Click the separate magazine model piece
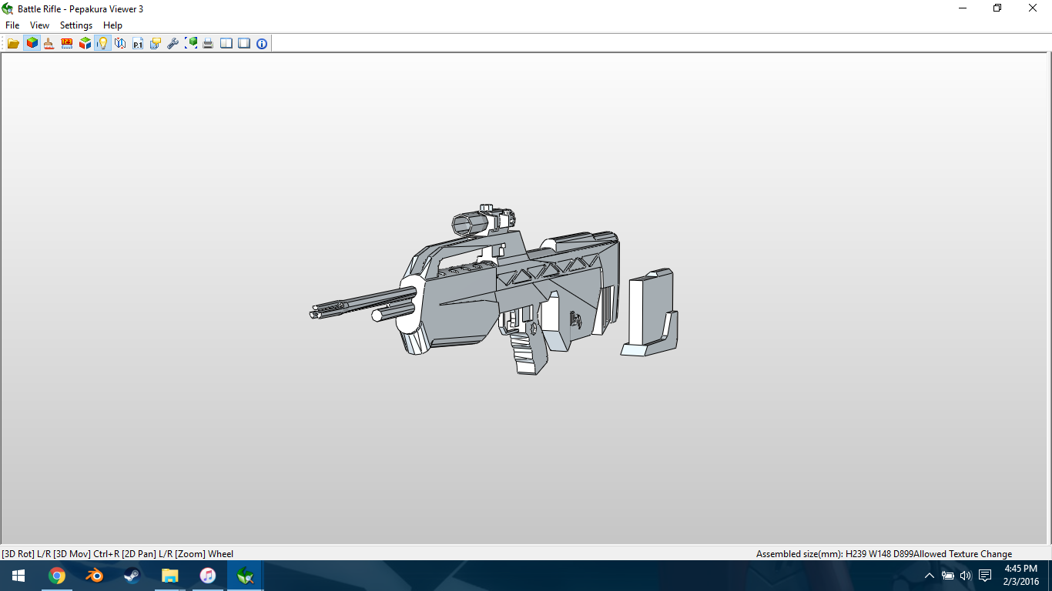This screenshot has height=591, width=1052. pyautogui.click(x=650, y=312)
